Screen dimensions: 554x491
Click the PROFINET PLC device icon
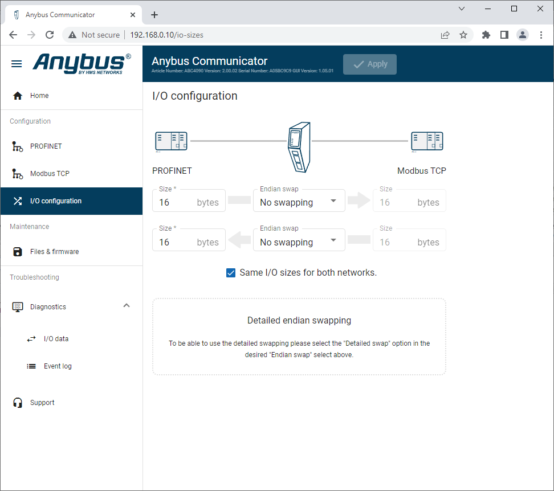coord(171,141)
